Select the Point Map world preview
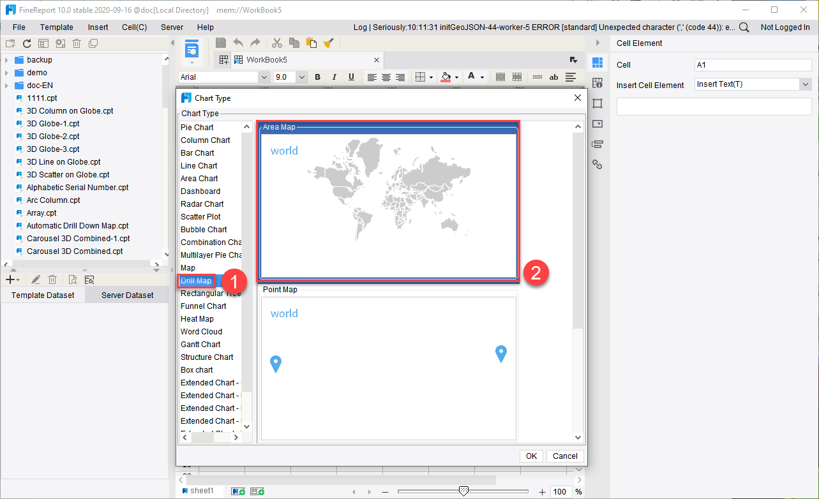 (388, 367)
